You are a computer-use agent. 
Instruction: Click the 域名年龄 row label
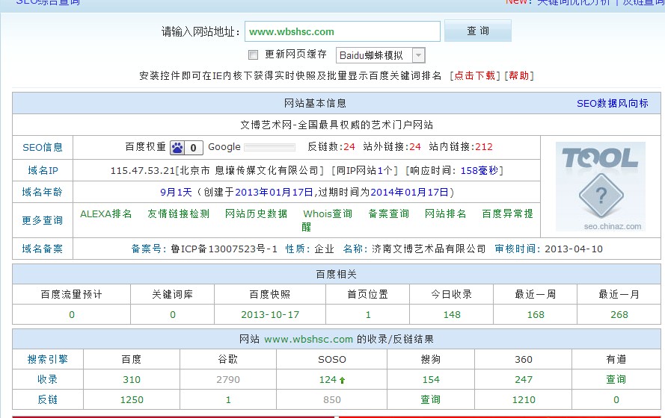click(43, 192)
